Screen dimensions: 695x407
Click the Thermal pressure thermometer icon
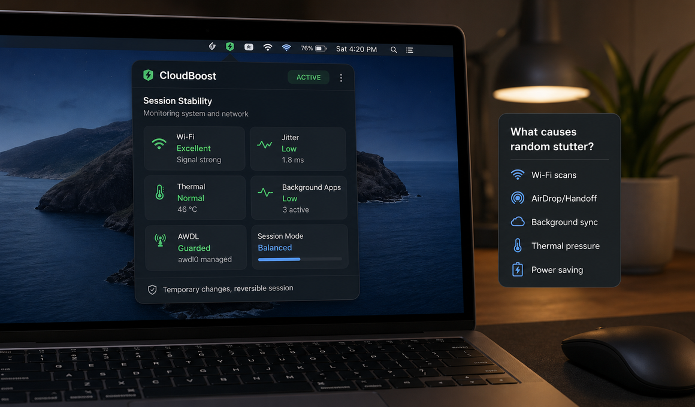pos(518,245)
